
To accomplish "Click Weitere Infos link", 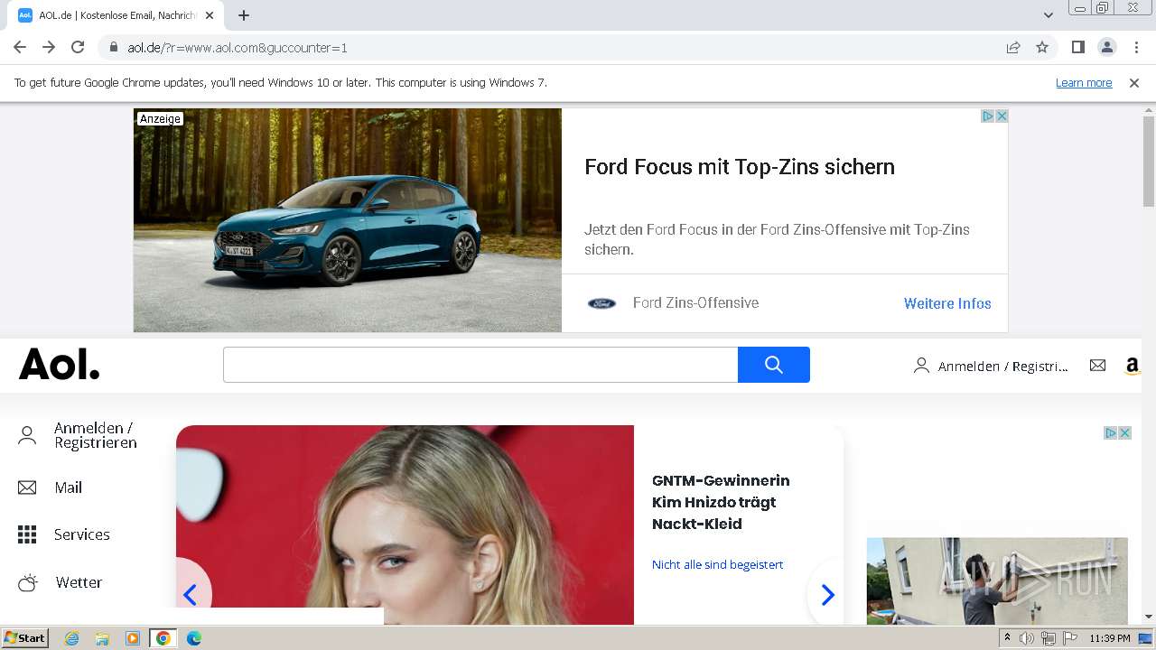I will coord(947,303).
